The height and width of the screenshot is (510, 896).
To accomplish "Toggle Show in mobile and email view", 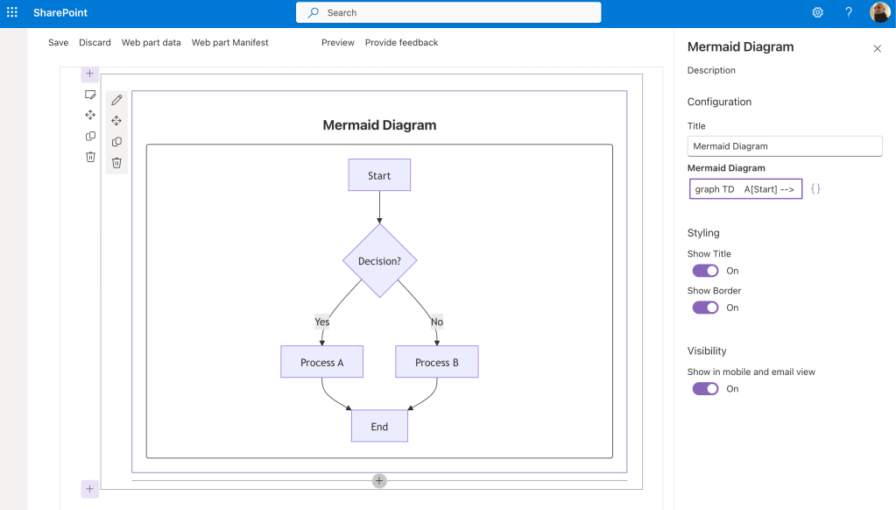I will [705, 389].
